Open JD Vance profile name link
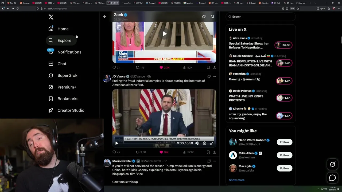Screen dimensions: 342x192 [x=119, y=77]
